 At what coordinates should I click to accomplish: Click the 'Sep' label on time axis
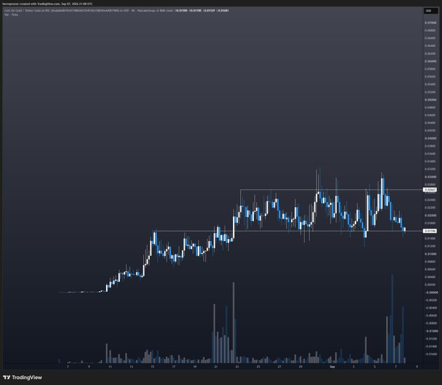333,367
